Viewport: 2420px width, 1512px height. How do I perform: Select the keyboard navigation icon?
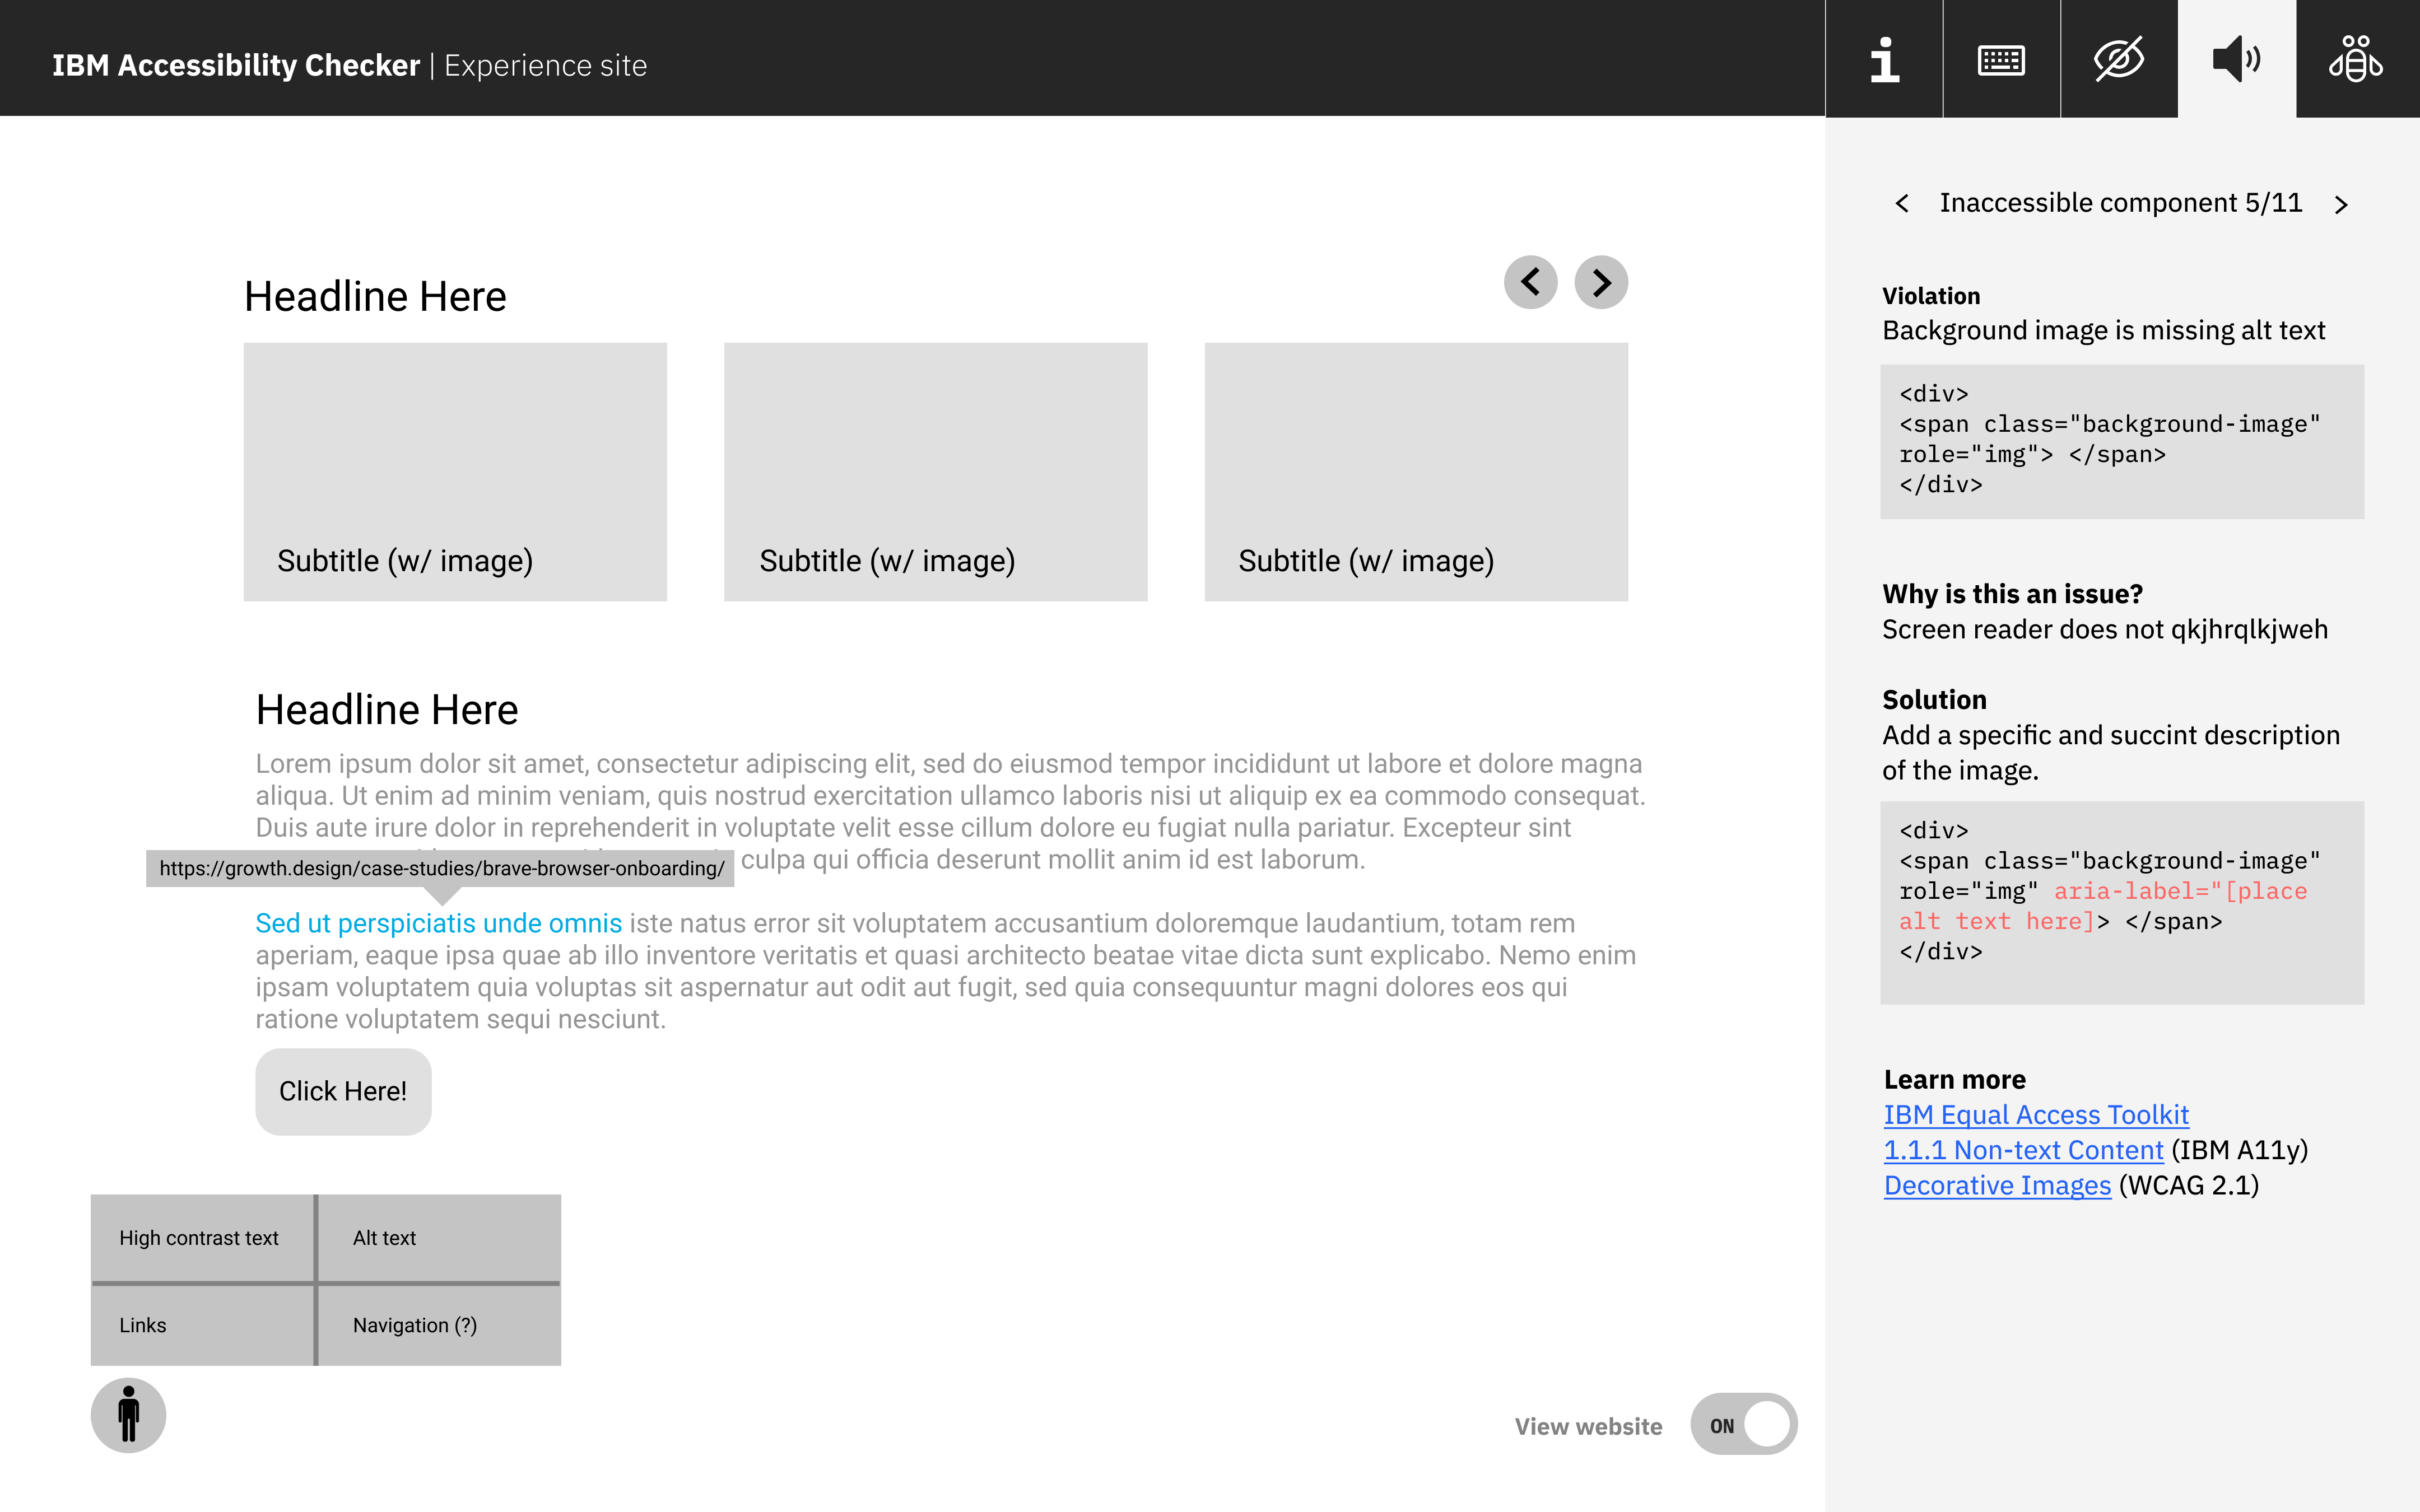[x=2001, y=58]
